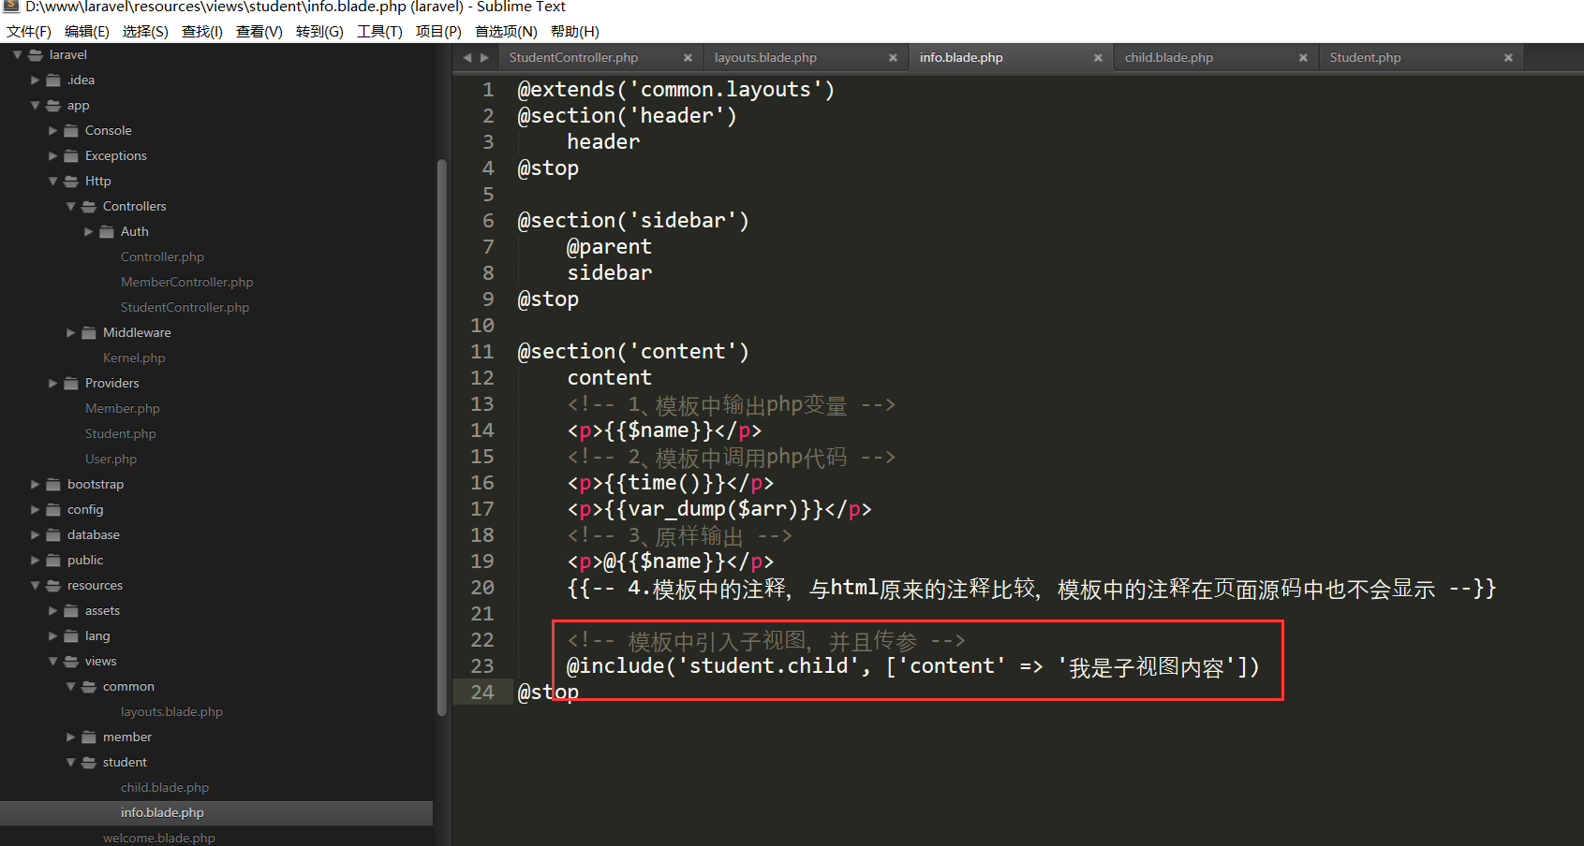The image size is (1584, 846).
Task: Open the 选择(S) menu
Action: (145, 32)
